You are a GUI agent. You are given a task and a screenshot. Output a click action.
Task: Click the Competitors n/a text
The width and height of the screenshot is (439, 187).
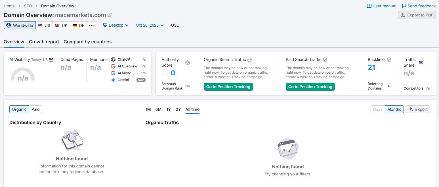[417, 88]
